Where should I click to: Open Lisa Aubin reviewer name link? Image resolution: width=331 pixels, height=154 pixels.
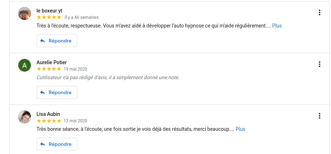click(48, 114)
